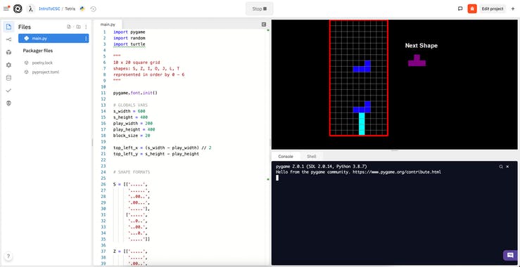Click the Replit spiral logo
Viewport: 520px width, 267px height.
pos(18,8)
